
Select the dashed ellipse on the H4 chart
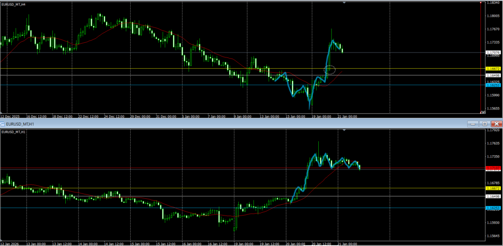(330, 70)
